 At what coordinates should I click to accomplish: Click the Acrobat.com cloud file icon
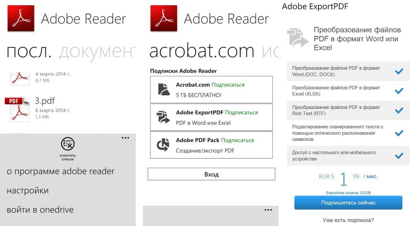coord(164,89)
